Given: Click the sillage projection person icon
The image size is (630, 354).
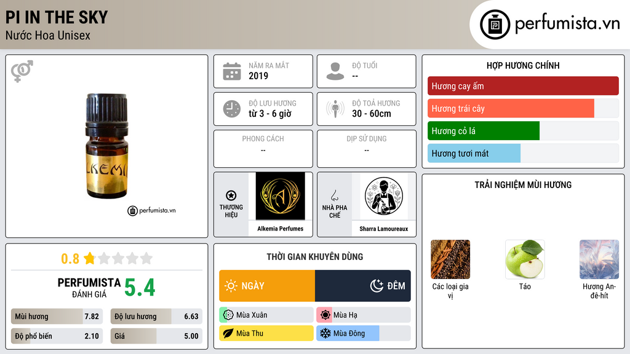Looking at the screenshot, I should pyautogui.click(x=335, y=109).
